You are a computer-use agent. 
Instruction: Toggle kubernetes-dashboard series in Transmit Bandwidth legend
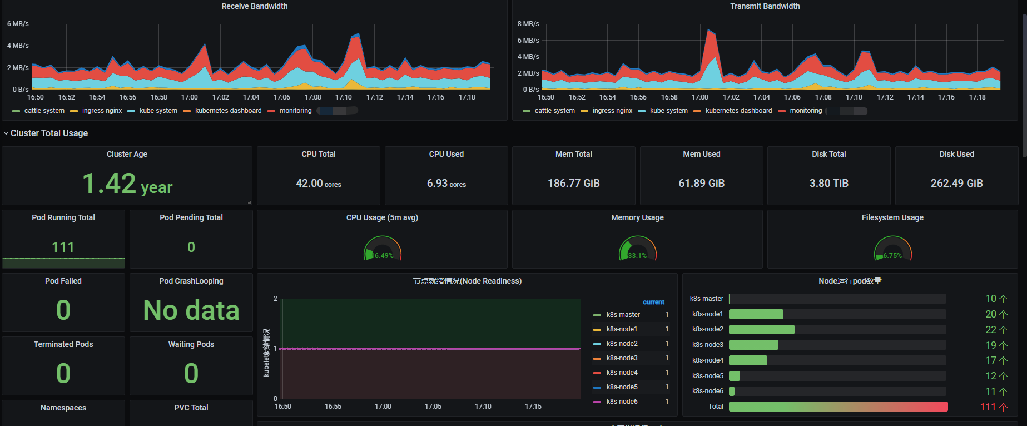coord(738,111)
